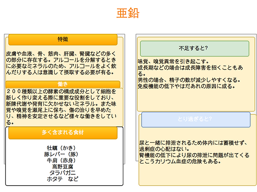Select the 高野豆腐 food item

point(63,167)
